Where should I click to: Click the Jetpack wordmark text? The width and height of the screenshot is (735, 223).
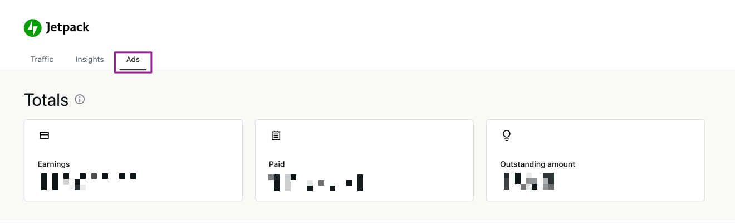point(67,27)
